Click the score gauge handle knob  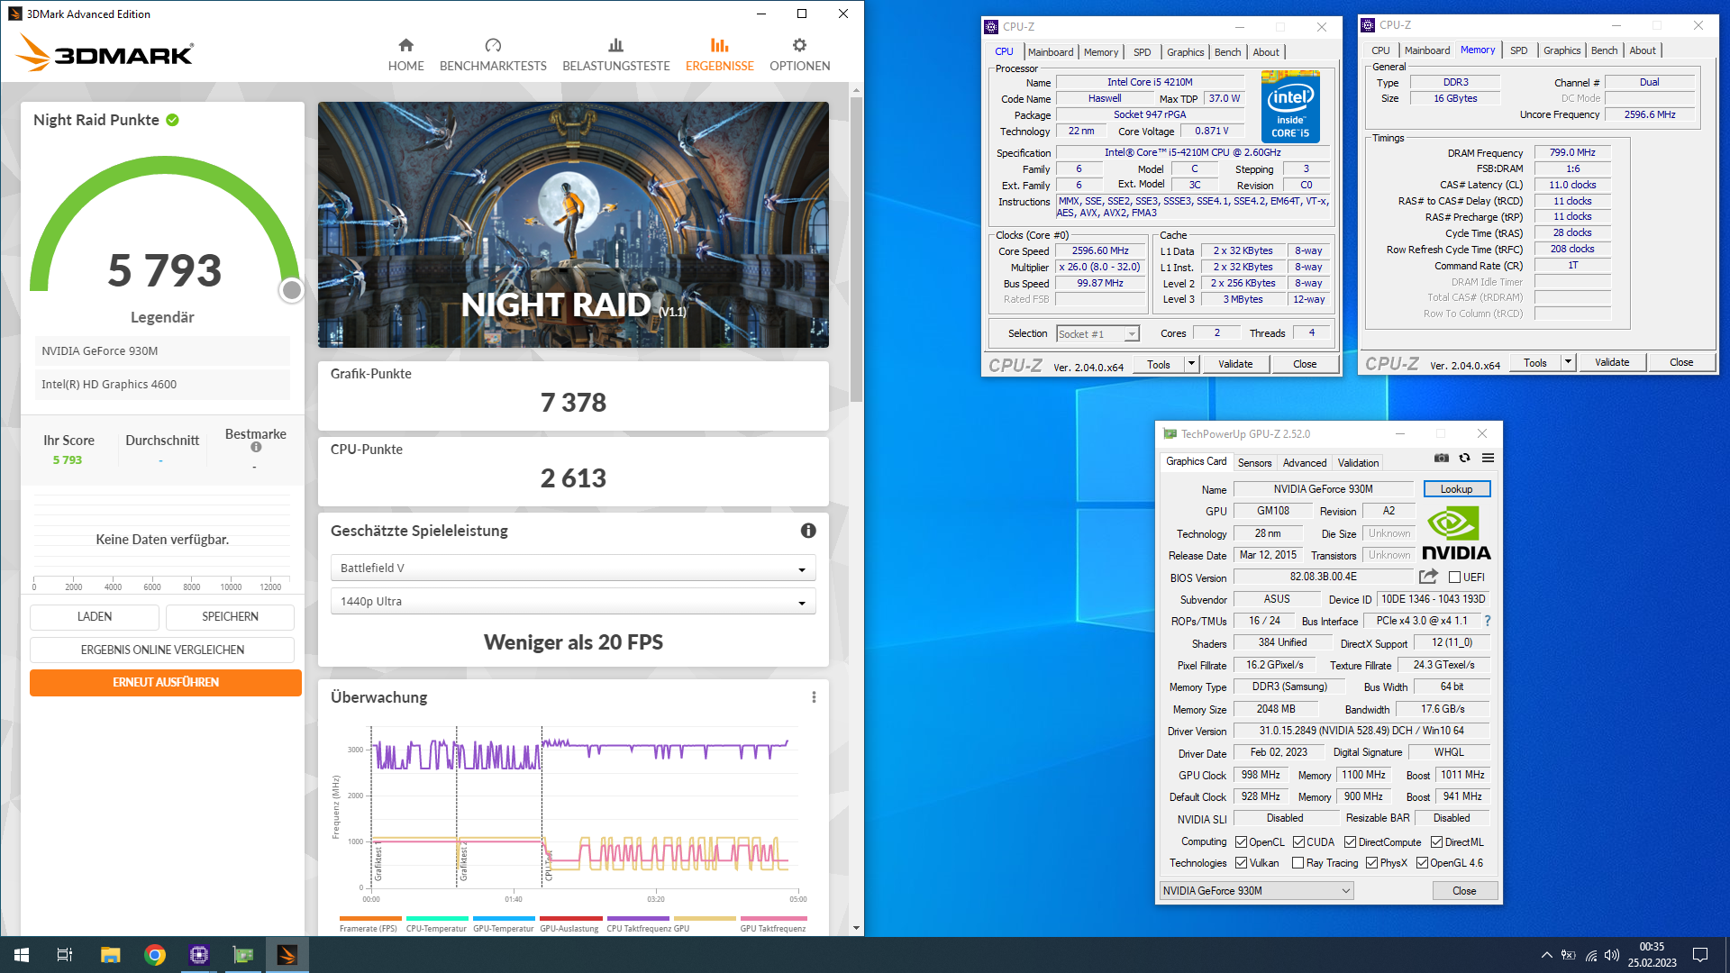pos(291,290)
